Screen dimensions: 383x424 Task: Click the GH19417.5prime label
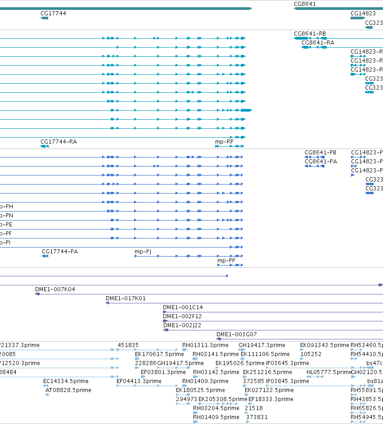click(180, 363)
